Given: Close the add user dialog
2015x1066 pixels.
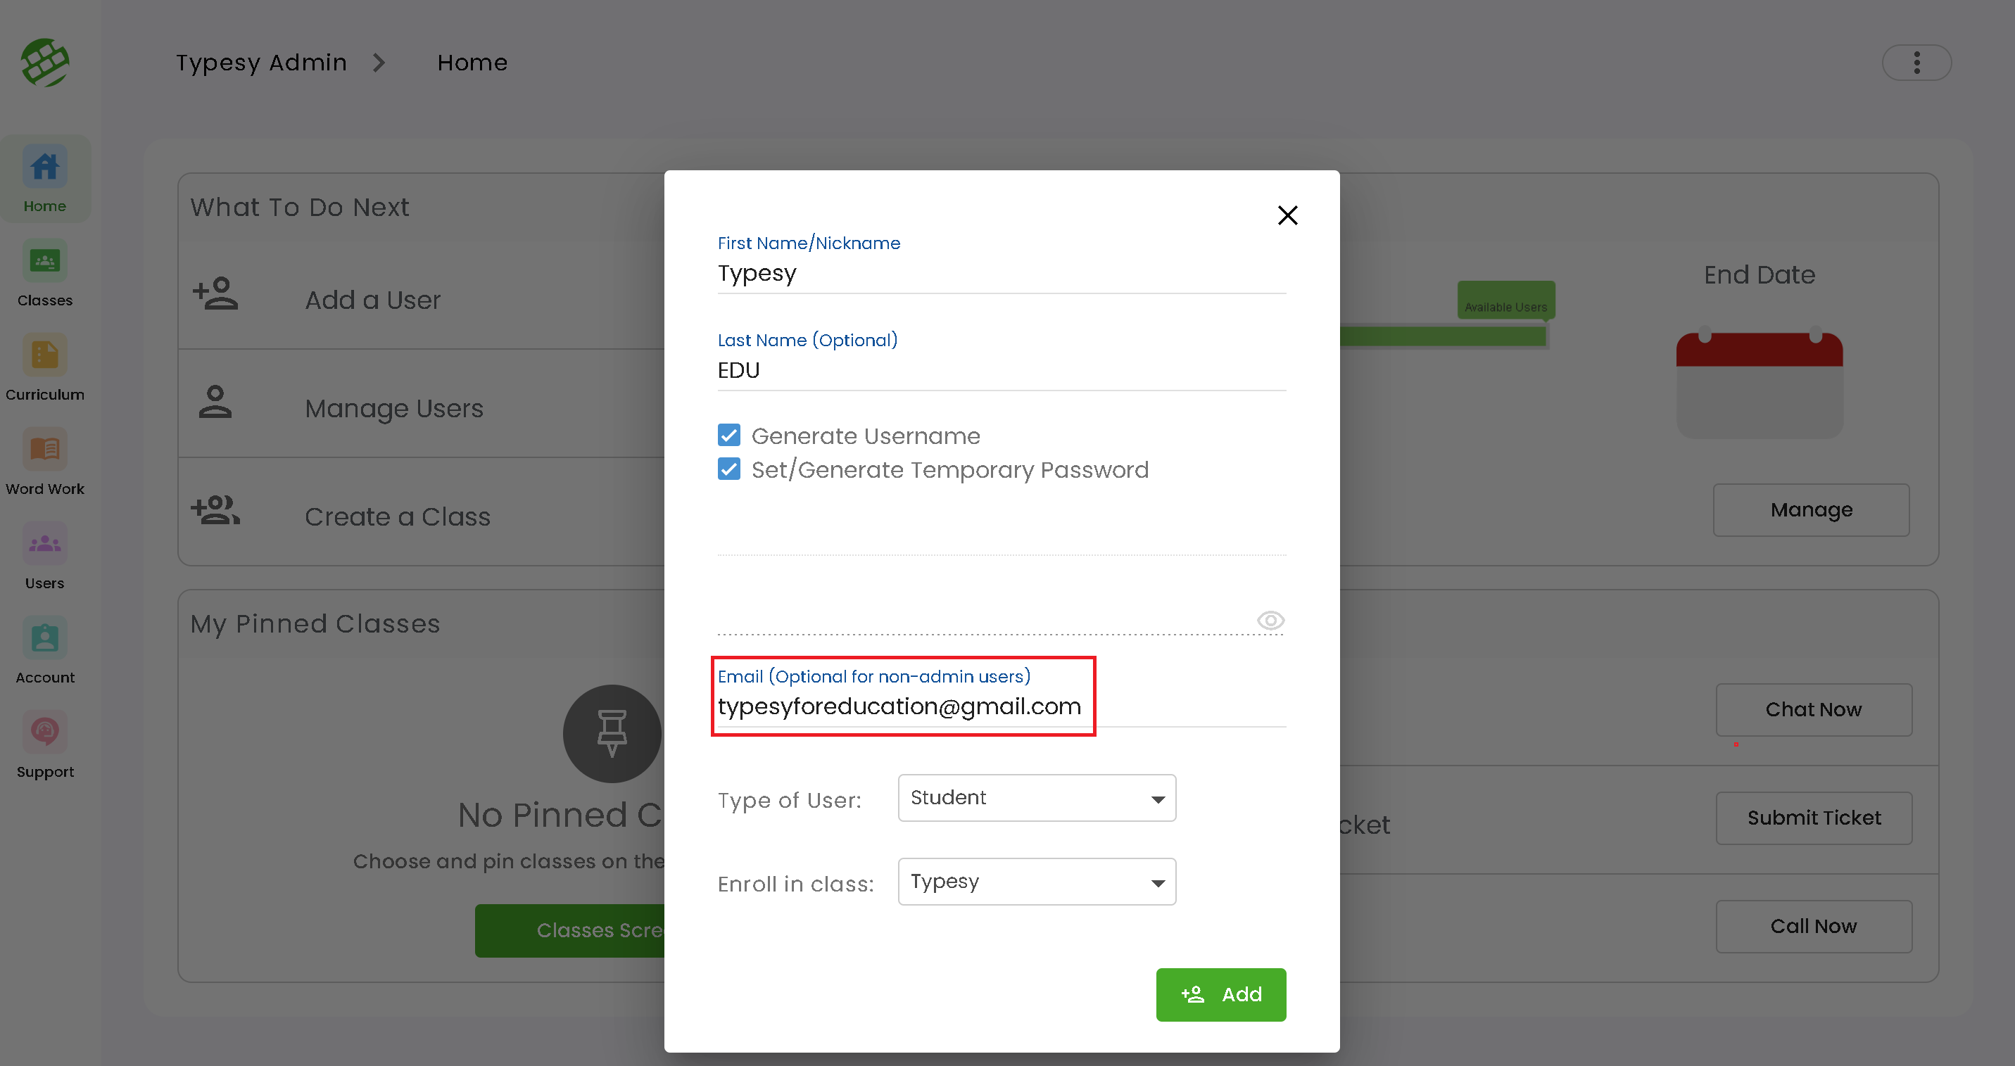Looking at the screenshot, I should point(1287,215).
